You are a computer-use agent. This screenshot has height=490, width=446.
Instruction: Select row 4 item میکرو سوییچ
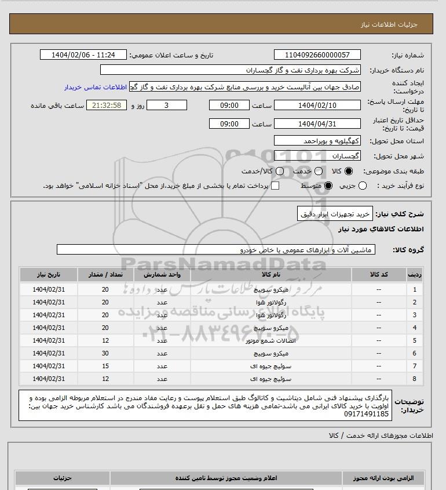click(x=271, y=328)
